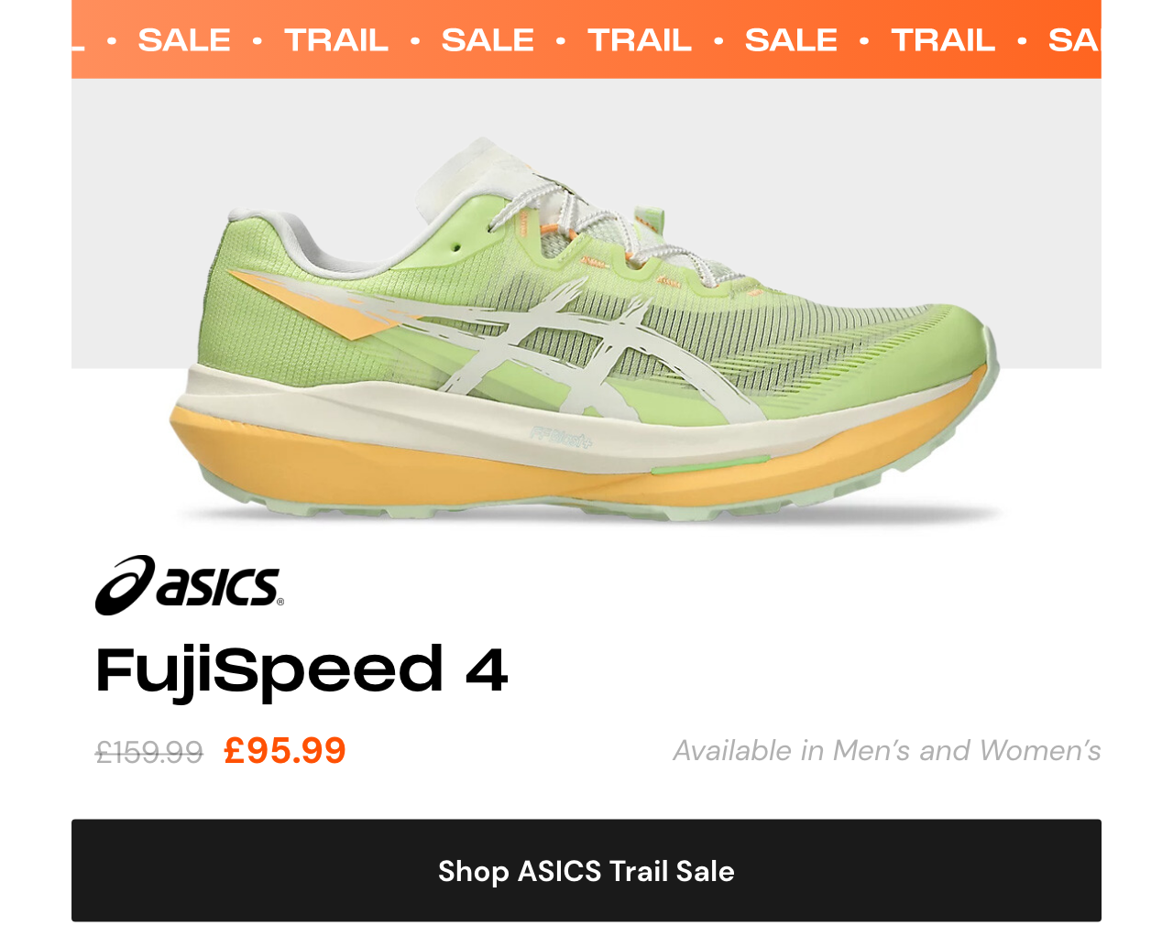The width and height of the screenshot is (1173, 936).
Task: Click the FF Blast+ label on midsole
Action: 561,438
